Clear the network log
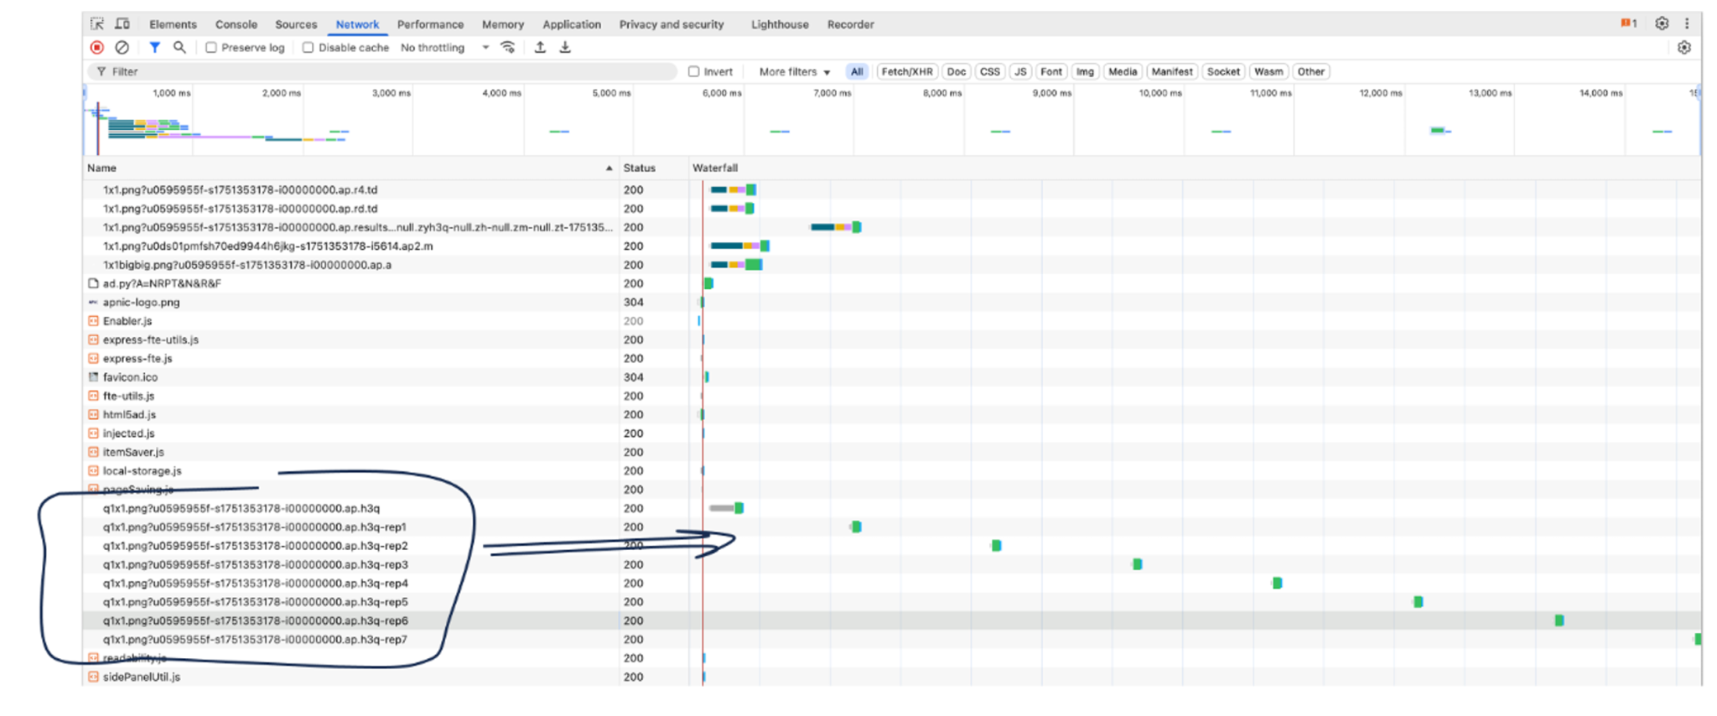This screenshot has width=1717, height=716. click(122, 48)
